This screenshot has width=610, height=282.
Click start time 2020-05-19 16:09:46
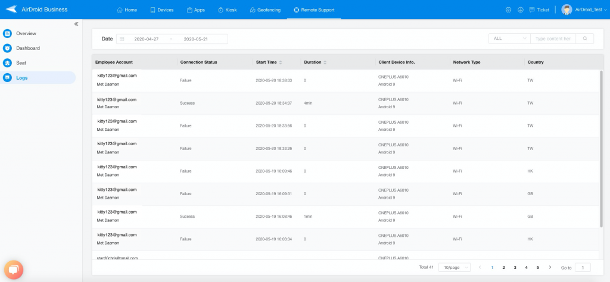(x=274, y=171)
